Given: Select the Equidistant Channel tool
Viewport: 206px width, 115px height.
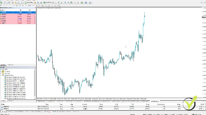Looking at the screenshot, I should (x=17, y=6).
